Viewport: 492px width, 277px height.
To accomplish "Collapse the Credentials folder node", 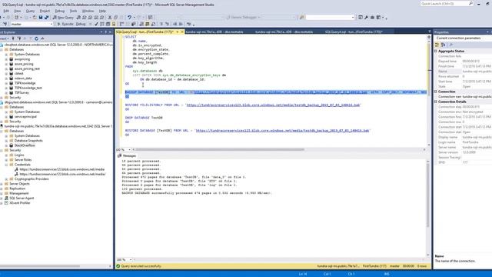I will [6, 165].
